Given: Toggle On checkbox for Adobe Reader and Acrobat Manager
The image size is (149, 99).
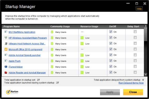Looking at the screenshot, I should click(x=111, y=72).
